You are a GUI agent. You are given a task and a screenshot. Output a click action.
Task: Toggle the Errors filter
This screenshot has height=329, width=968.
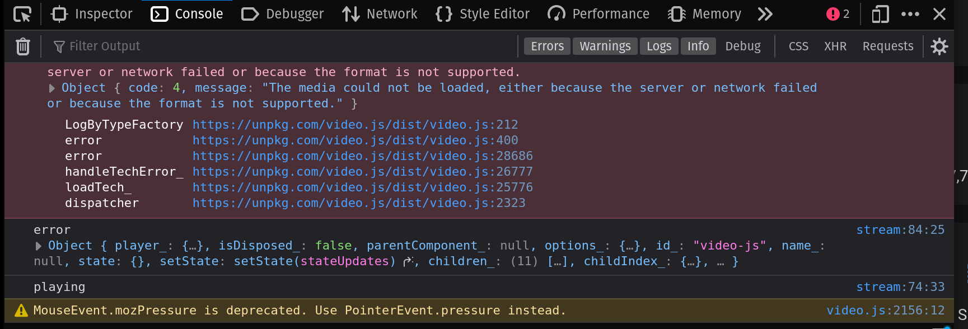(547, 46)
